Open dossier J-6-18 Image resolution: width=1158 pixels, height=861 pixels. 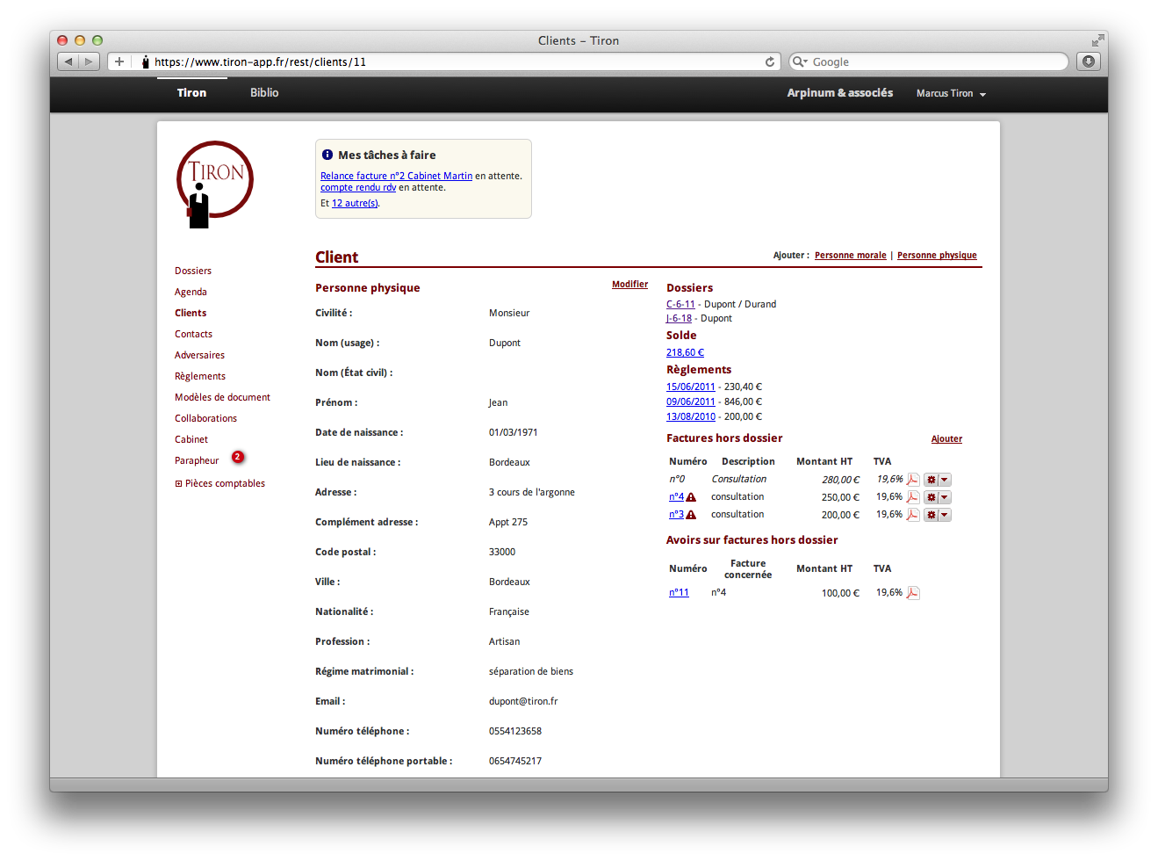click(679, 318)
